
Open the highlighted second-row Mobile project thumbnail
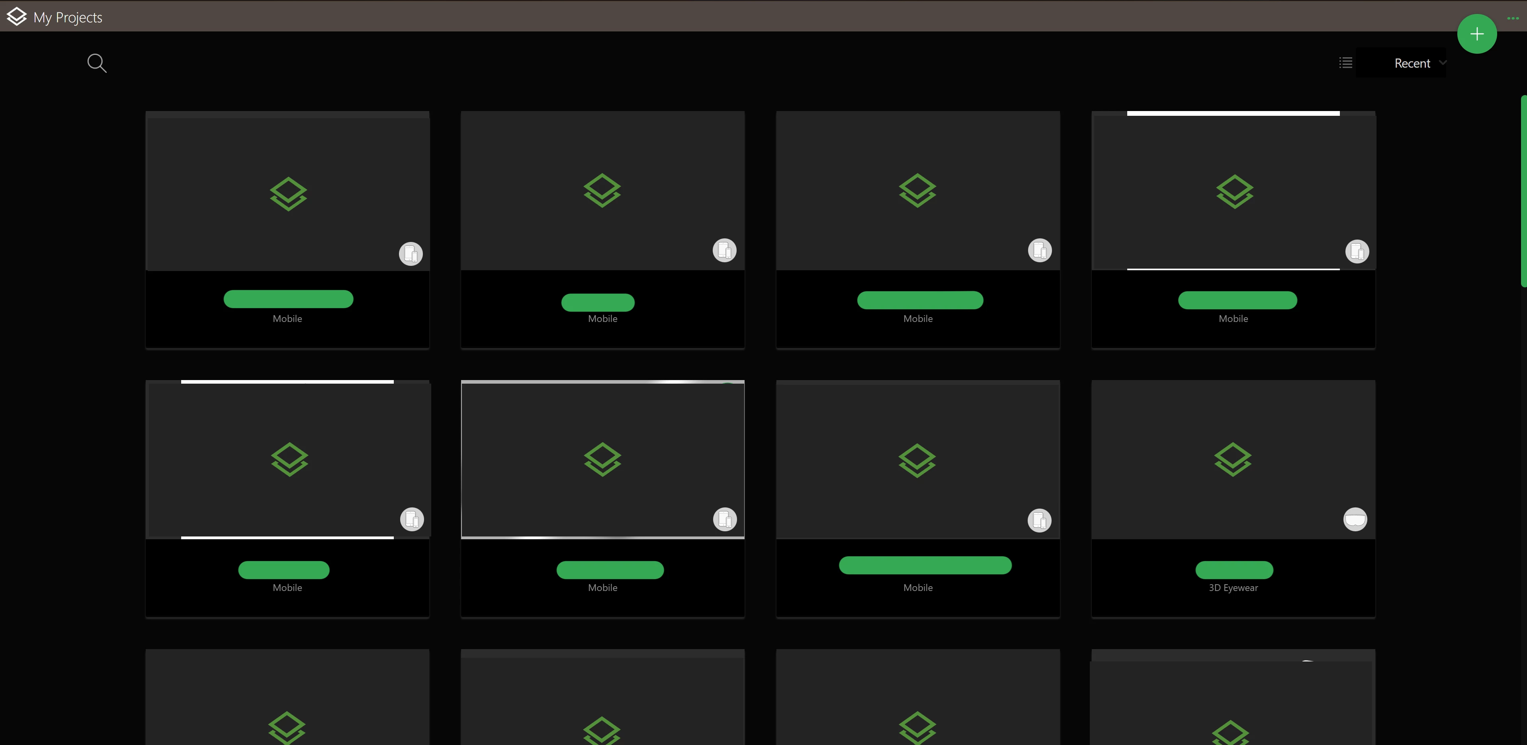pos(603,459)
